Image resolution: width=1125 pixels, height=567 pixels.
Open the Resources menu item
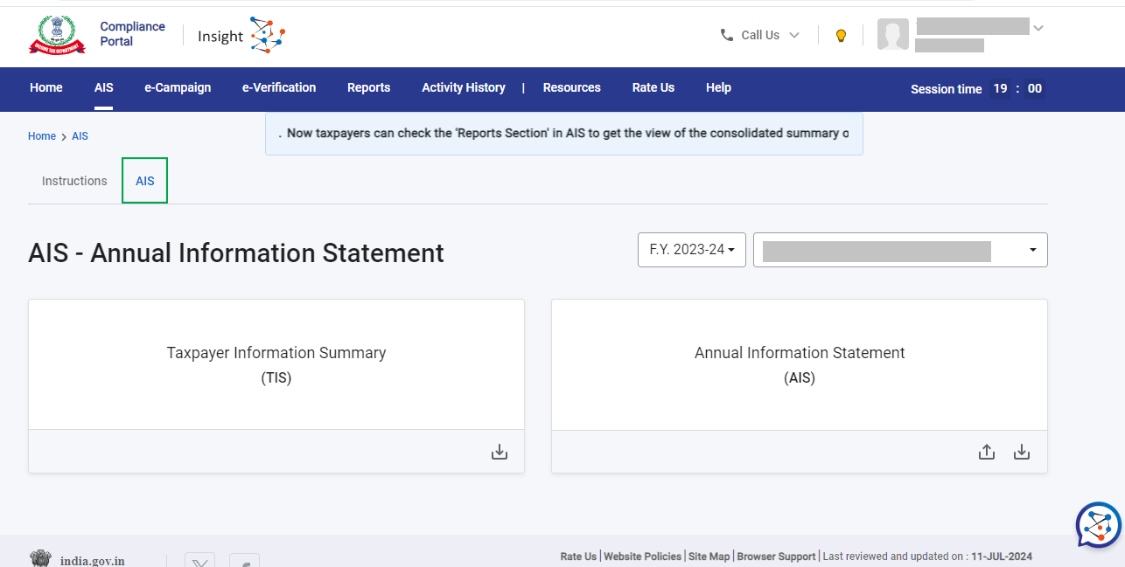coord(572,87)
